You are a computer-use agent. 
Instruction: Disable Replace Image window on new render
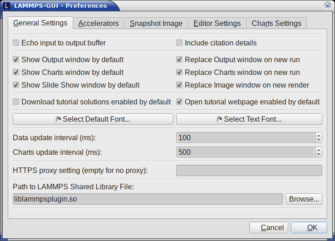[179, 85]
